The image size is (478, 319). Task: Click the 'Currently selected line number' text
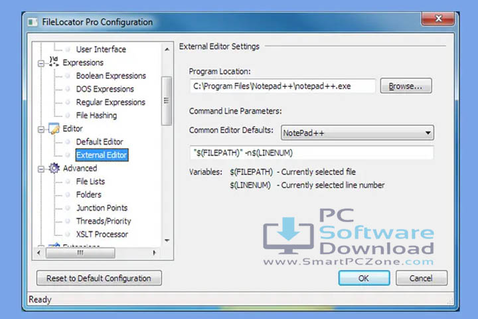pyautogui.click(x=333, y=185)
